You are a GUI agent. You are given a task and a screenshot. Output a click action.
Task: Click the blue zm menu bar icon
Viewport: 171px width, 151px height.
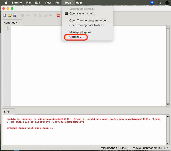tap(152, 3)
